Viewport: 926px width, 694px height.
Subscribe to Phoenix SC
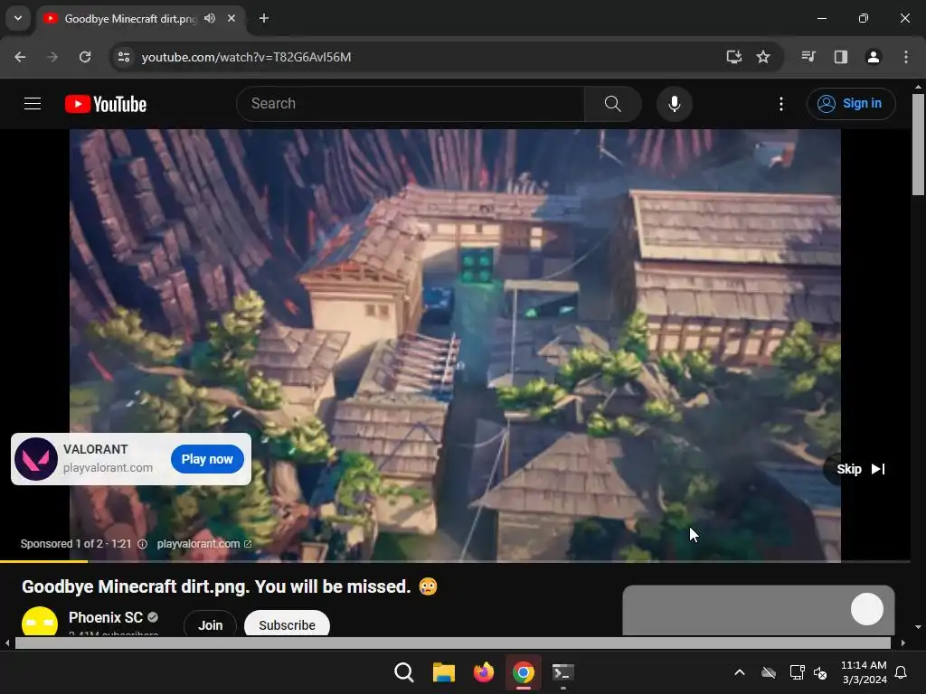pos(287,624)
